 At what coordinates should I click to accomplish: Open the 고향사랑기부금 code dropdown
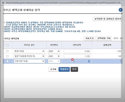[x=29, y=61]
